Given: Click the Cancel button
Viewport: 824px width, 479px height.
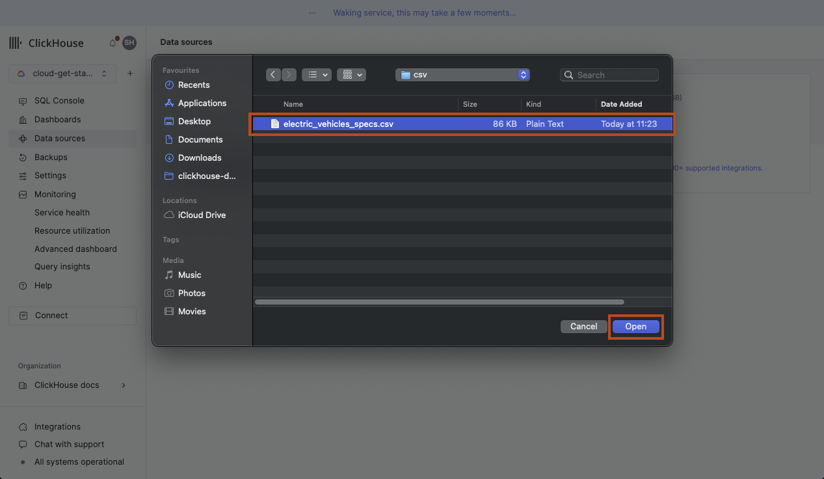Looking at the screenshot, I should (583, 327).
